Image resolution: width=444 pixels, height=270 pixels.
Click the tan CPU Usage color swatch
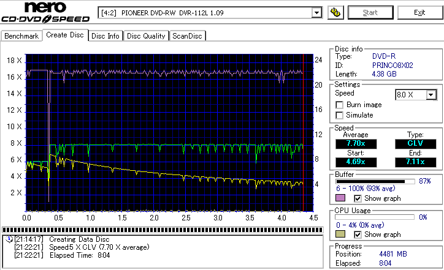tap(340, 234)
